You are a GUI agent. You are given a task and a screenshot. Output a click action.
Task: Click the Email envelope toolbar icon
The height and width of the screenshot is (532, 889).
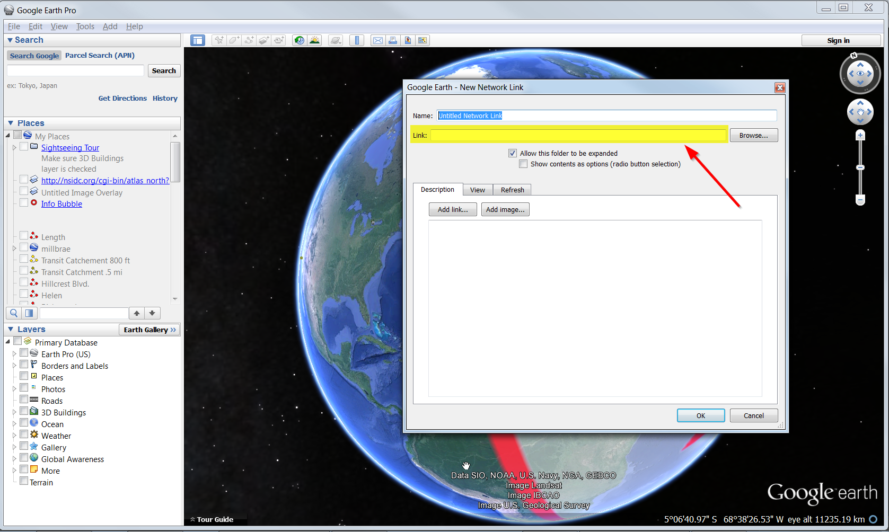point(378,40)
